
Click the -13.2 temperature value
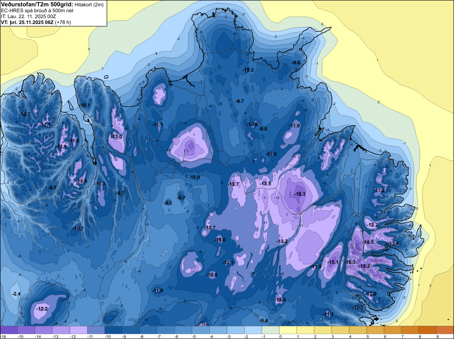tap(282, 241)
